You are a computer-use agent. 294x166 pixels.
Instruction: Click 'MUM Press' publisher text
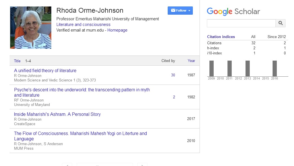[24, 148]
